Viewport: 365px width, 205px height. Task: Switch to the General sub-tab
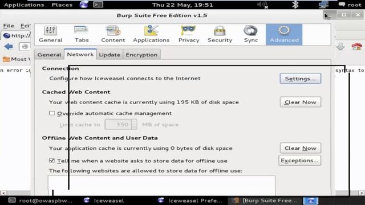pyautogui.click(x=49, y=55)
